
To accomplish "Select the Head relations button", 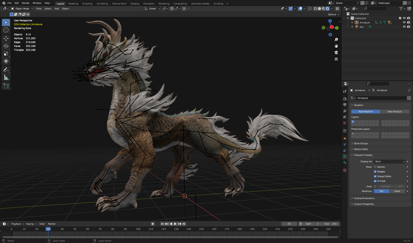I will [x=397, y=191].
